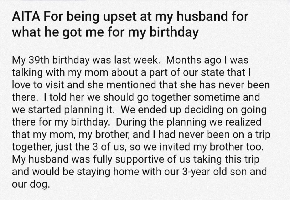Screen dimensions: 290x200
Task: Click "staying home with our 3-year old son"
Action: 162,172
